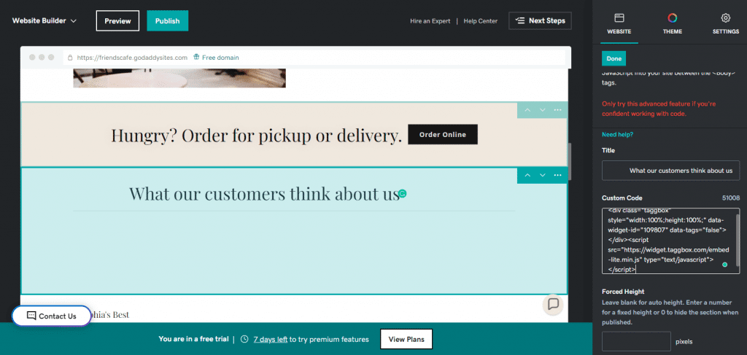Open the chat bubble icon
Image resolution: width=747 pixels, height=355 pixels.
tap(554, 304)
